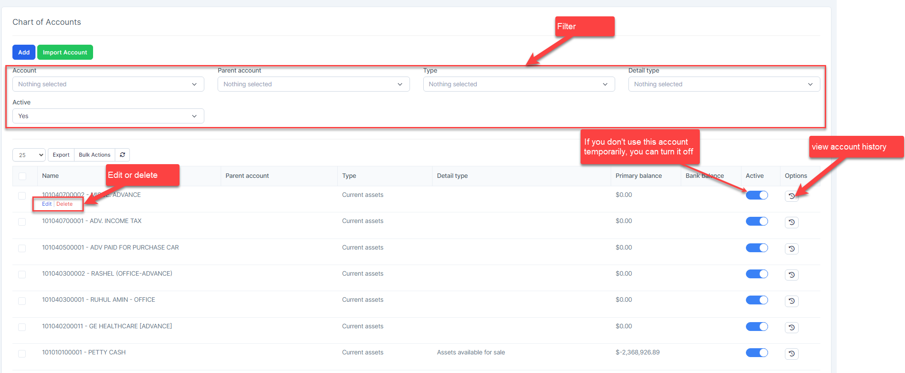Open the Parent account filter dropdown
Screen dimensions: 905x373
(313, 84)
